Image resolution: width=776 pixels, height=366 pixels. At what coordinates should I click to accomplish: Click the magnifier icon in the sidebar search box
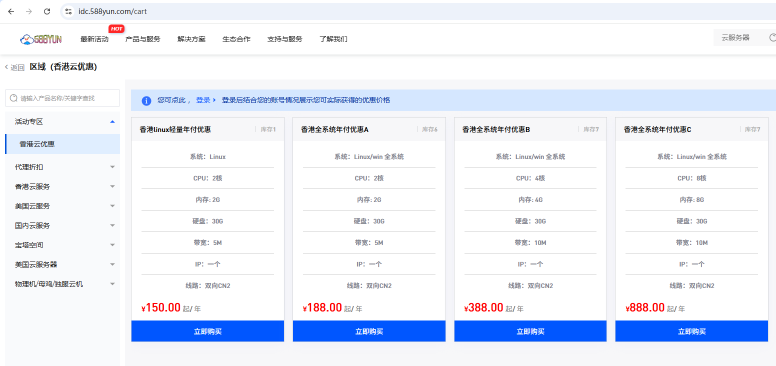point(13,98)
